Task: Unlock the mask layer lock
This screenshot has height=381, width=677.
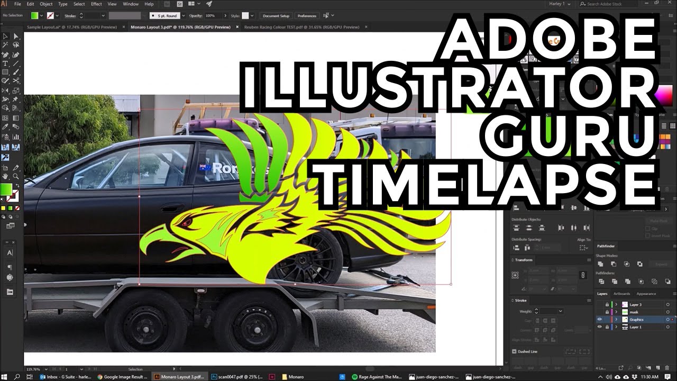Action: pyautogui.click(x=607, y=312)
